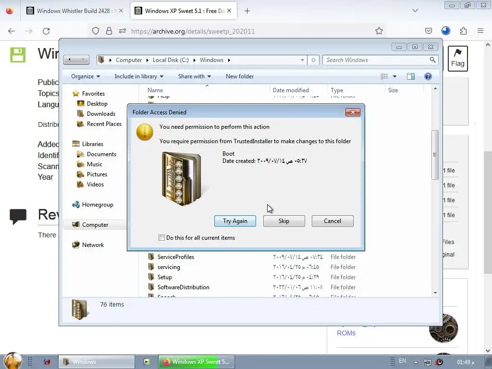
Task: Click the Start orb on taskbar
Action: (x=12, y=361)
